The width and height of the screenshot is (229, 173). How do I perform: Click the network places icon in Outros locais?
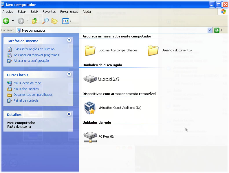click(10, 83)
